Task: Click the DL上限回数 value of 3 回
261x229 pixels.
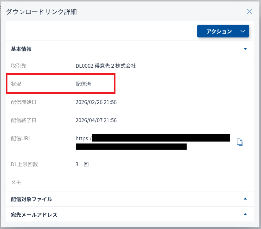Action: tap(82, 164)
